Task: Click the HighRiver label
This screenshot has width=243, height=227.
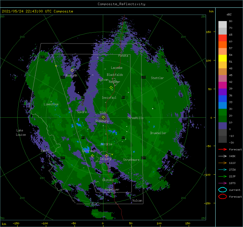Action: 112,189
